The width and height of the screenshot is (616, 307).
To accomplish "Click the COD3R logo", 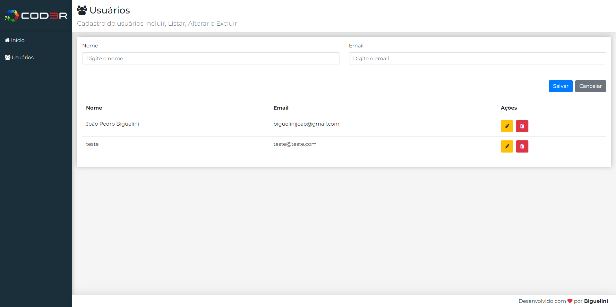I will 36,15.
